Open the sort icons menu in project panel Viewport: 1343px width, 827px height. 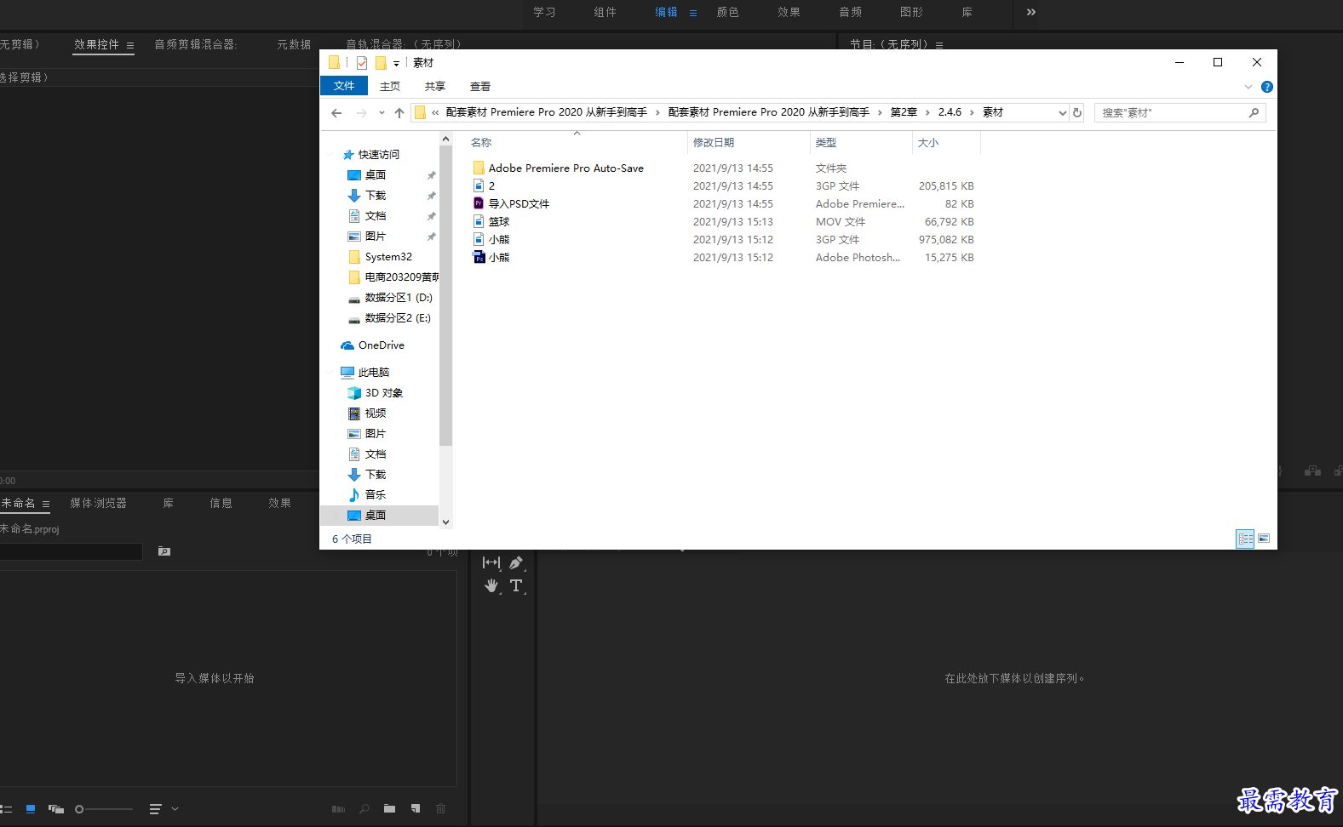155,809
